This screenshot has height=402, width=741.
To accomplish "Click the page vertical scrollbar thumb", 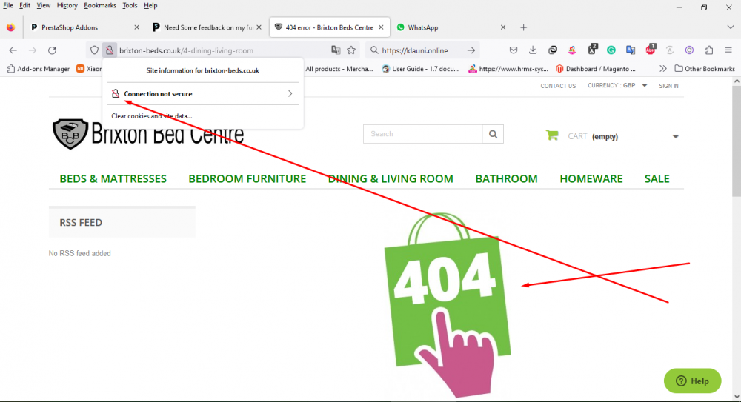I will [737, 141].
